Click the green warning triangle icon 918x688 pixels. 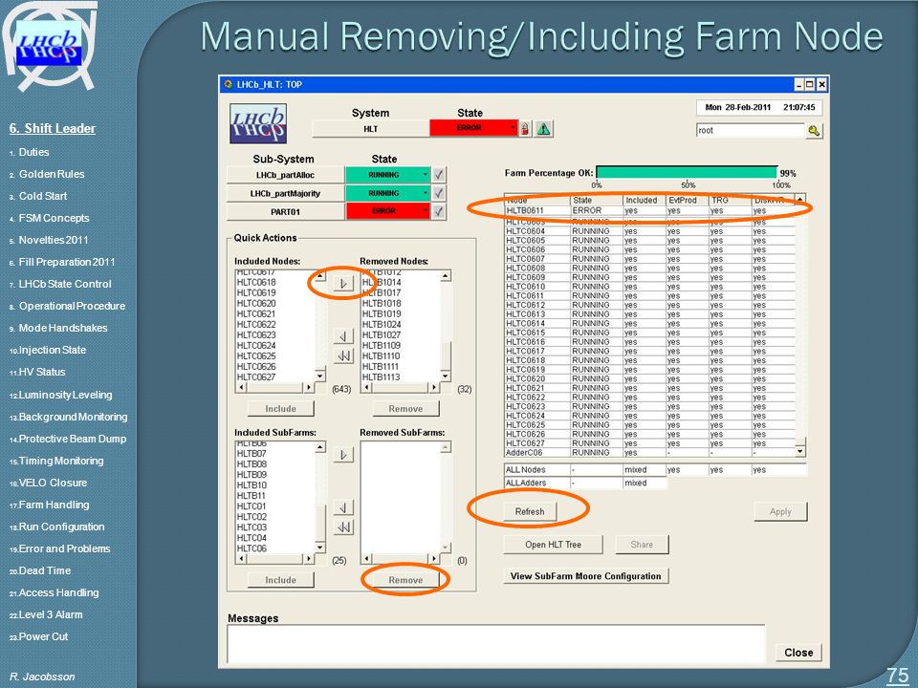point(544,128)
